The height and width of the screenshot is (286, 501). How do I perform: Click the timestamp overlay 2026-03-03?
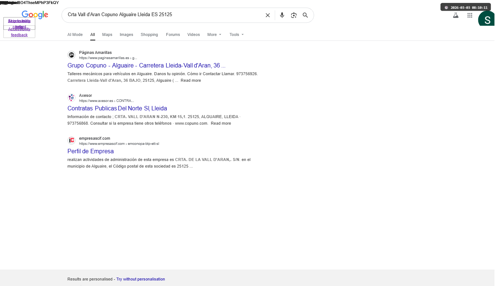pyautogui.click(x=466, y=7)
